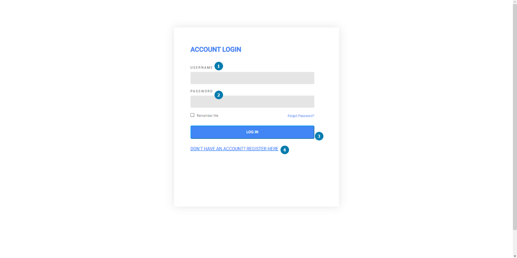
Task: Click the numbered badge 1 beside Username
Action: (219, 66)
